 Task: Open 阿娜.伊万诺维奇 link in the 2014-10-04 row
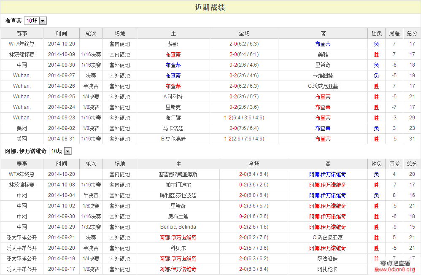[x=328, y=196]
